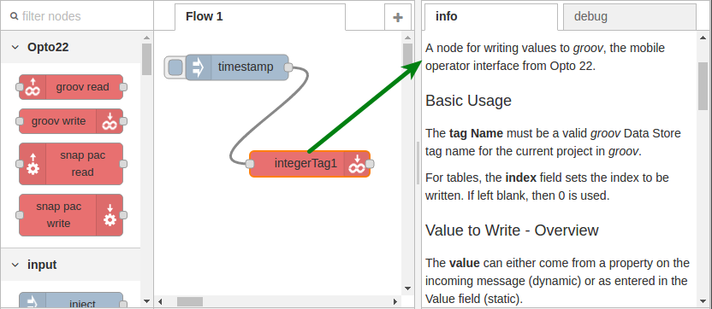The width and height of the screenshot is (712, 309).
Task: Click info panel scrollbar down arrow
Action: 703,300
